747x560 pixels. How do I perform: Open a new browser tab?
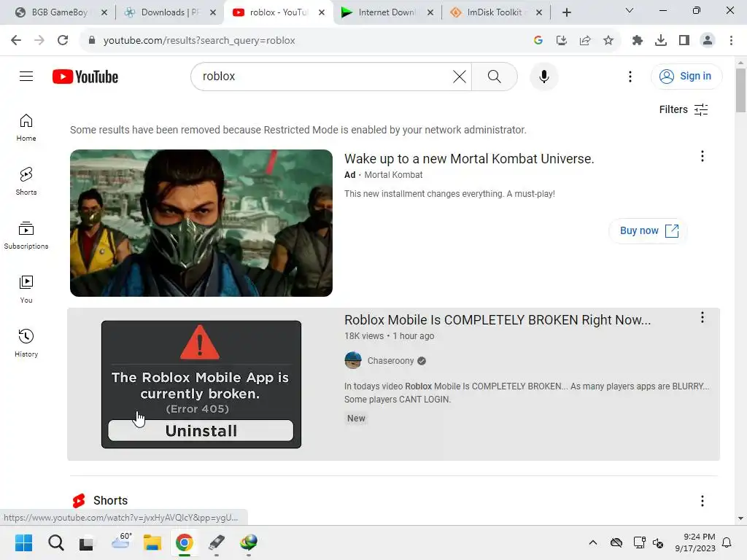(x=566, y=12)
